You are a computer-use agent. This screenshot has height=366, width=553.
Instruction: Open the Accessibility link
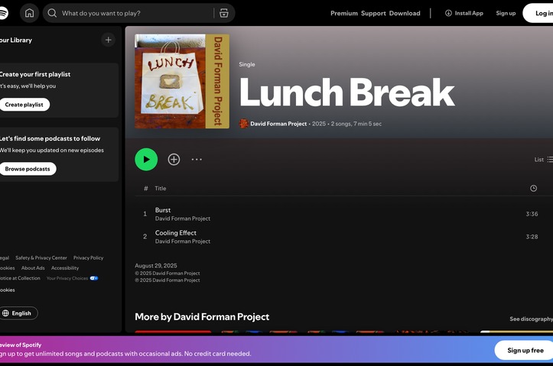coord(65,268)
